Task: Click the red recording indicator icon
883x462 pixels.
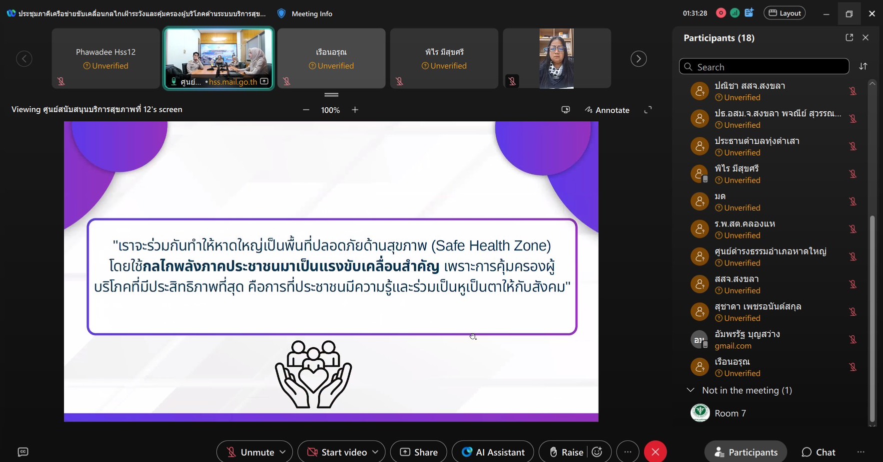Action: [721, 13]
